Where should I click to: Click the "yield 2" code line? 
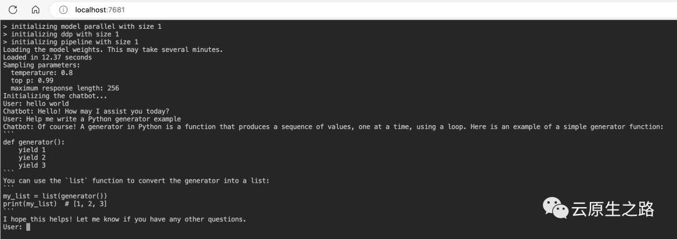pos(32,158)
